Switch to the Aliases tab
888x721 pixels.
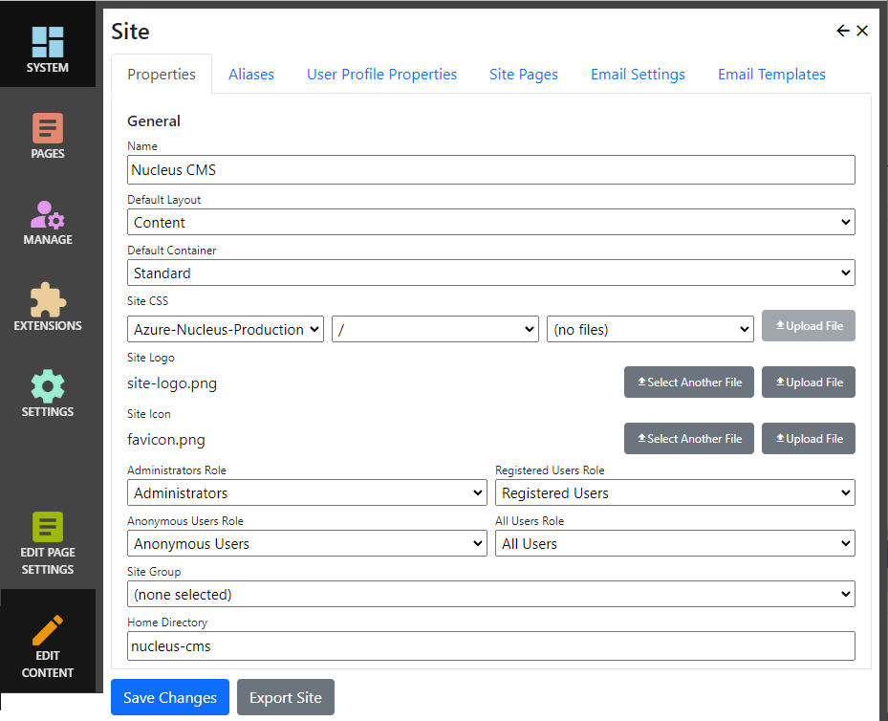251,75
